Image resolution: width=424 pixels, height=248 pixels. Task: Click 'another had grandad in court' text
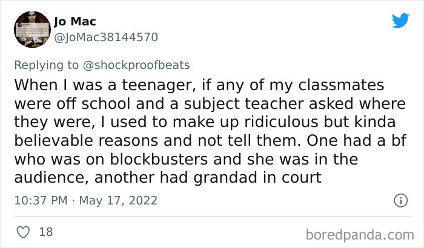[208, 178]
